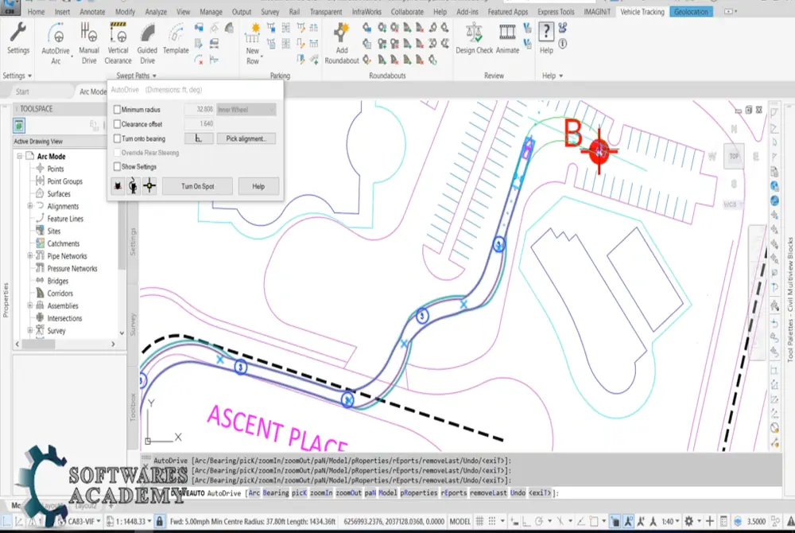Choose the removeLast command line option

[488, 493]
